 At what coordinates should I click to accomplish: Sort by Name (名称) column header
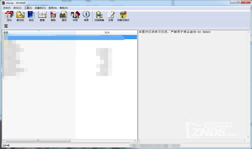pyautogui.click(x=39, y=32)
